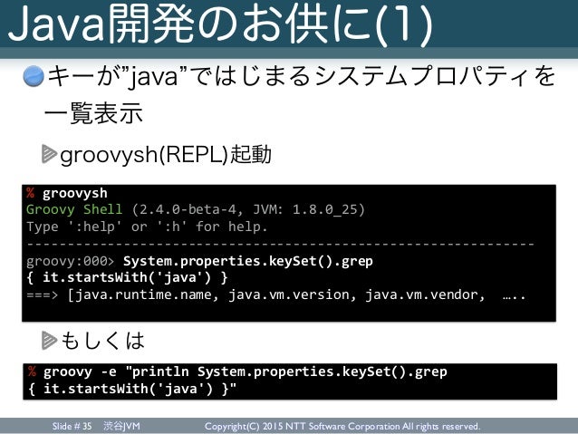The image size is (578, 434).
Task: Click the arrow bullet beside もしくは
Action: 49,340
